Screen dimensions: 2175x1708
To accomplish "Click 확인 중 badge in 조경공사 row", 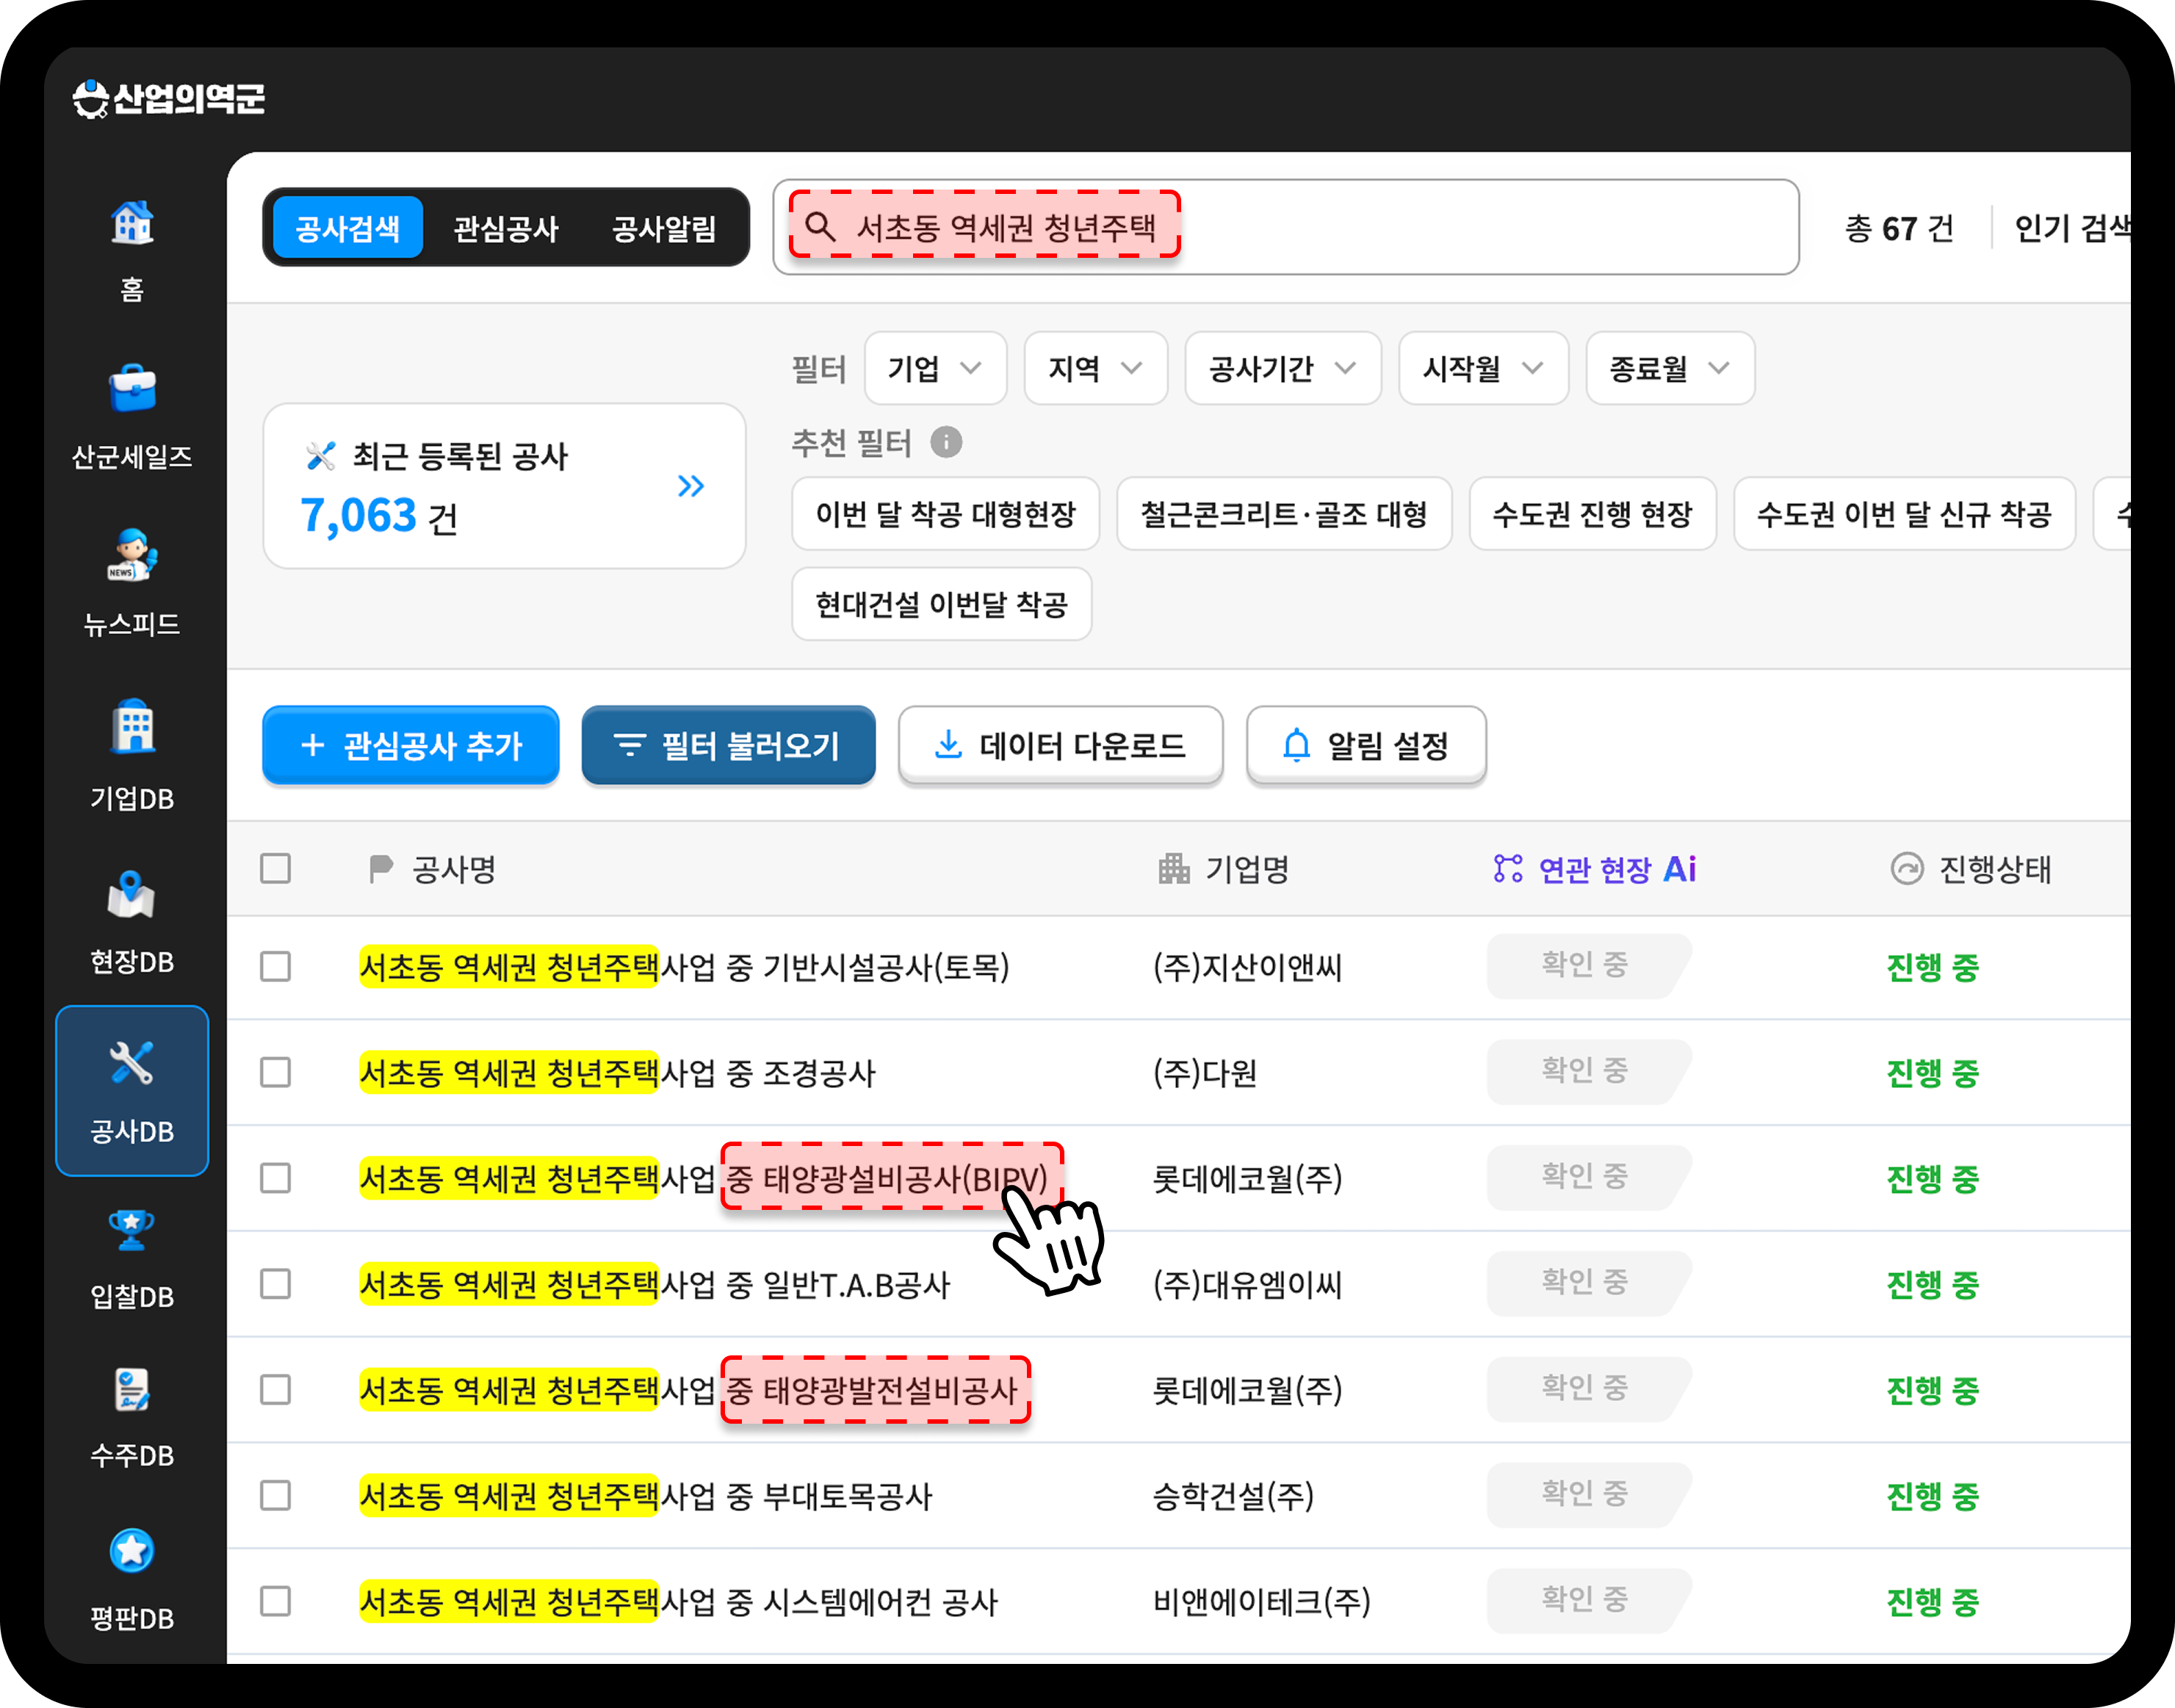I will (x=1588, y=1071).
